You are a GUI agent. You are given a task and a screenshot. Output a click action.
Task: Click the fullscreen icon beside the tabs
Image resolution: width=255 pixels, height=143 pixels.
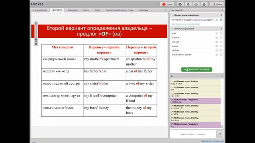tap(166, 10)
